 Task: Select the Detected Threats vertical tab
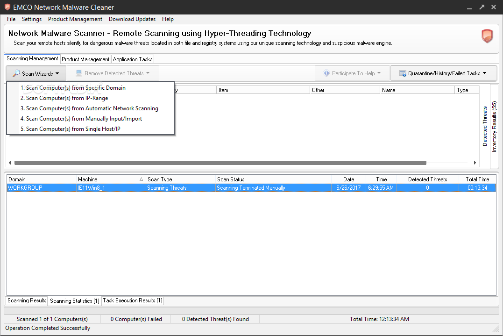(x=485, y=127)
